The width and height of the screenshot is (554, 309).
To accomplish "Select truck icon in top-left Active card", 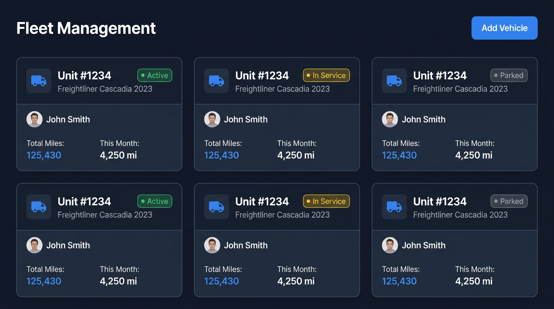I will (39, 81).
